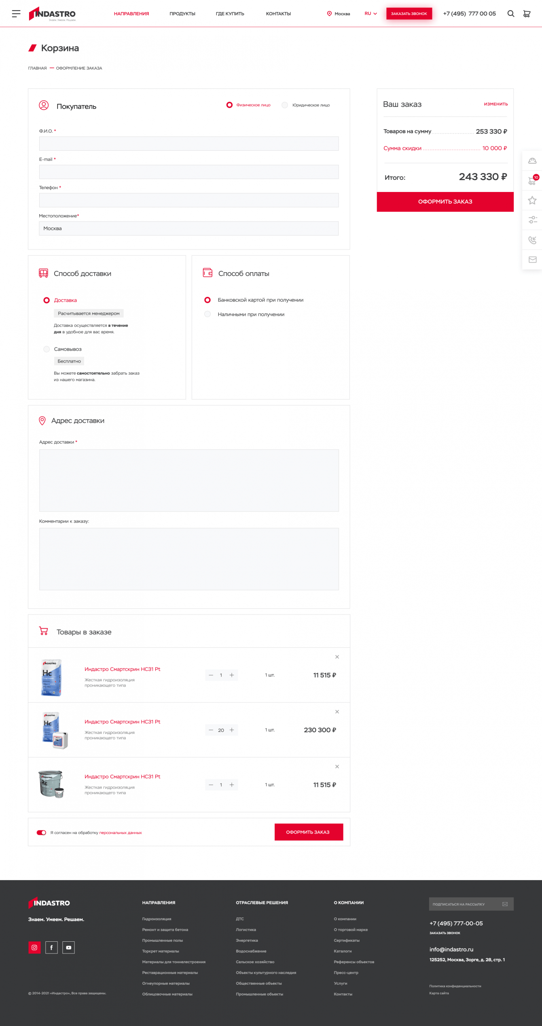542x1026 pixels.
Task: Submit newsletter subscription via envelope icon
Action: 505,904
